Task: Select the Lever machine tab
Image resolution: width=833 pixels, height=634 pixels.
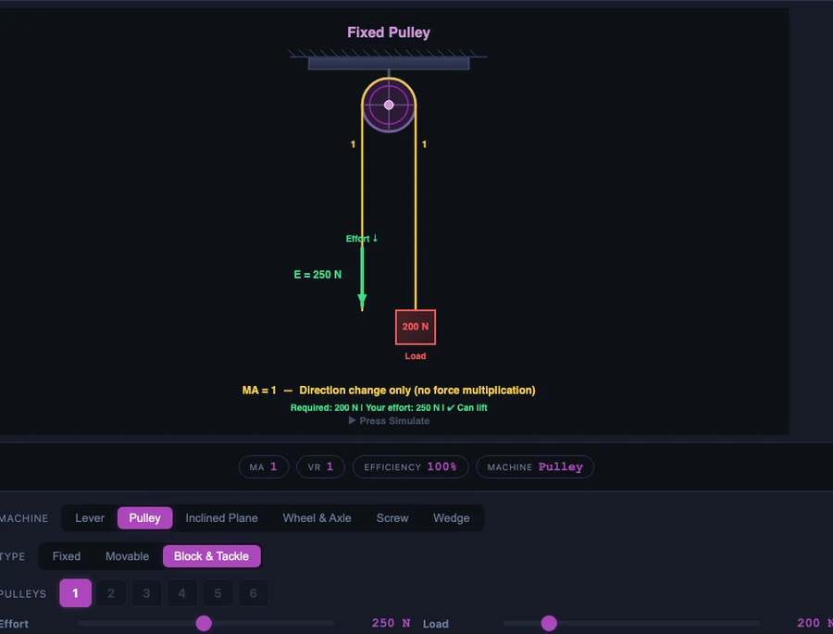Action: (x=89, y=518)
